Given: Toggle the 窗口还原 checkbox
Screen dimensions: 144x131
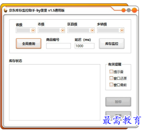Looking at the screenshot, I should pyautogui.click(x=111, y=78).
